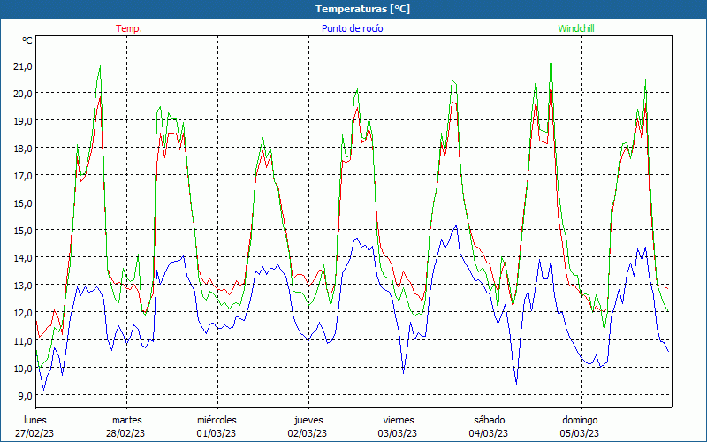Click the 14,0 y-axis value

pos(23,258)
